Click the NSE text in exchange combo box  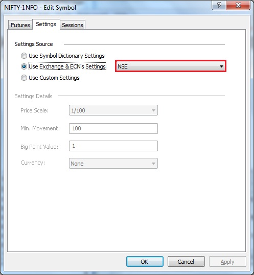tap(123, 66)
